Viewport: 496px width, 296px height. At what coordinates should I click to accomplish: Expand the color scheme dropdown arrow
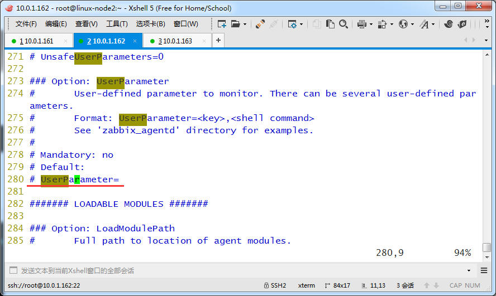pos(392,25)
